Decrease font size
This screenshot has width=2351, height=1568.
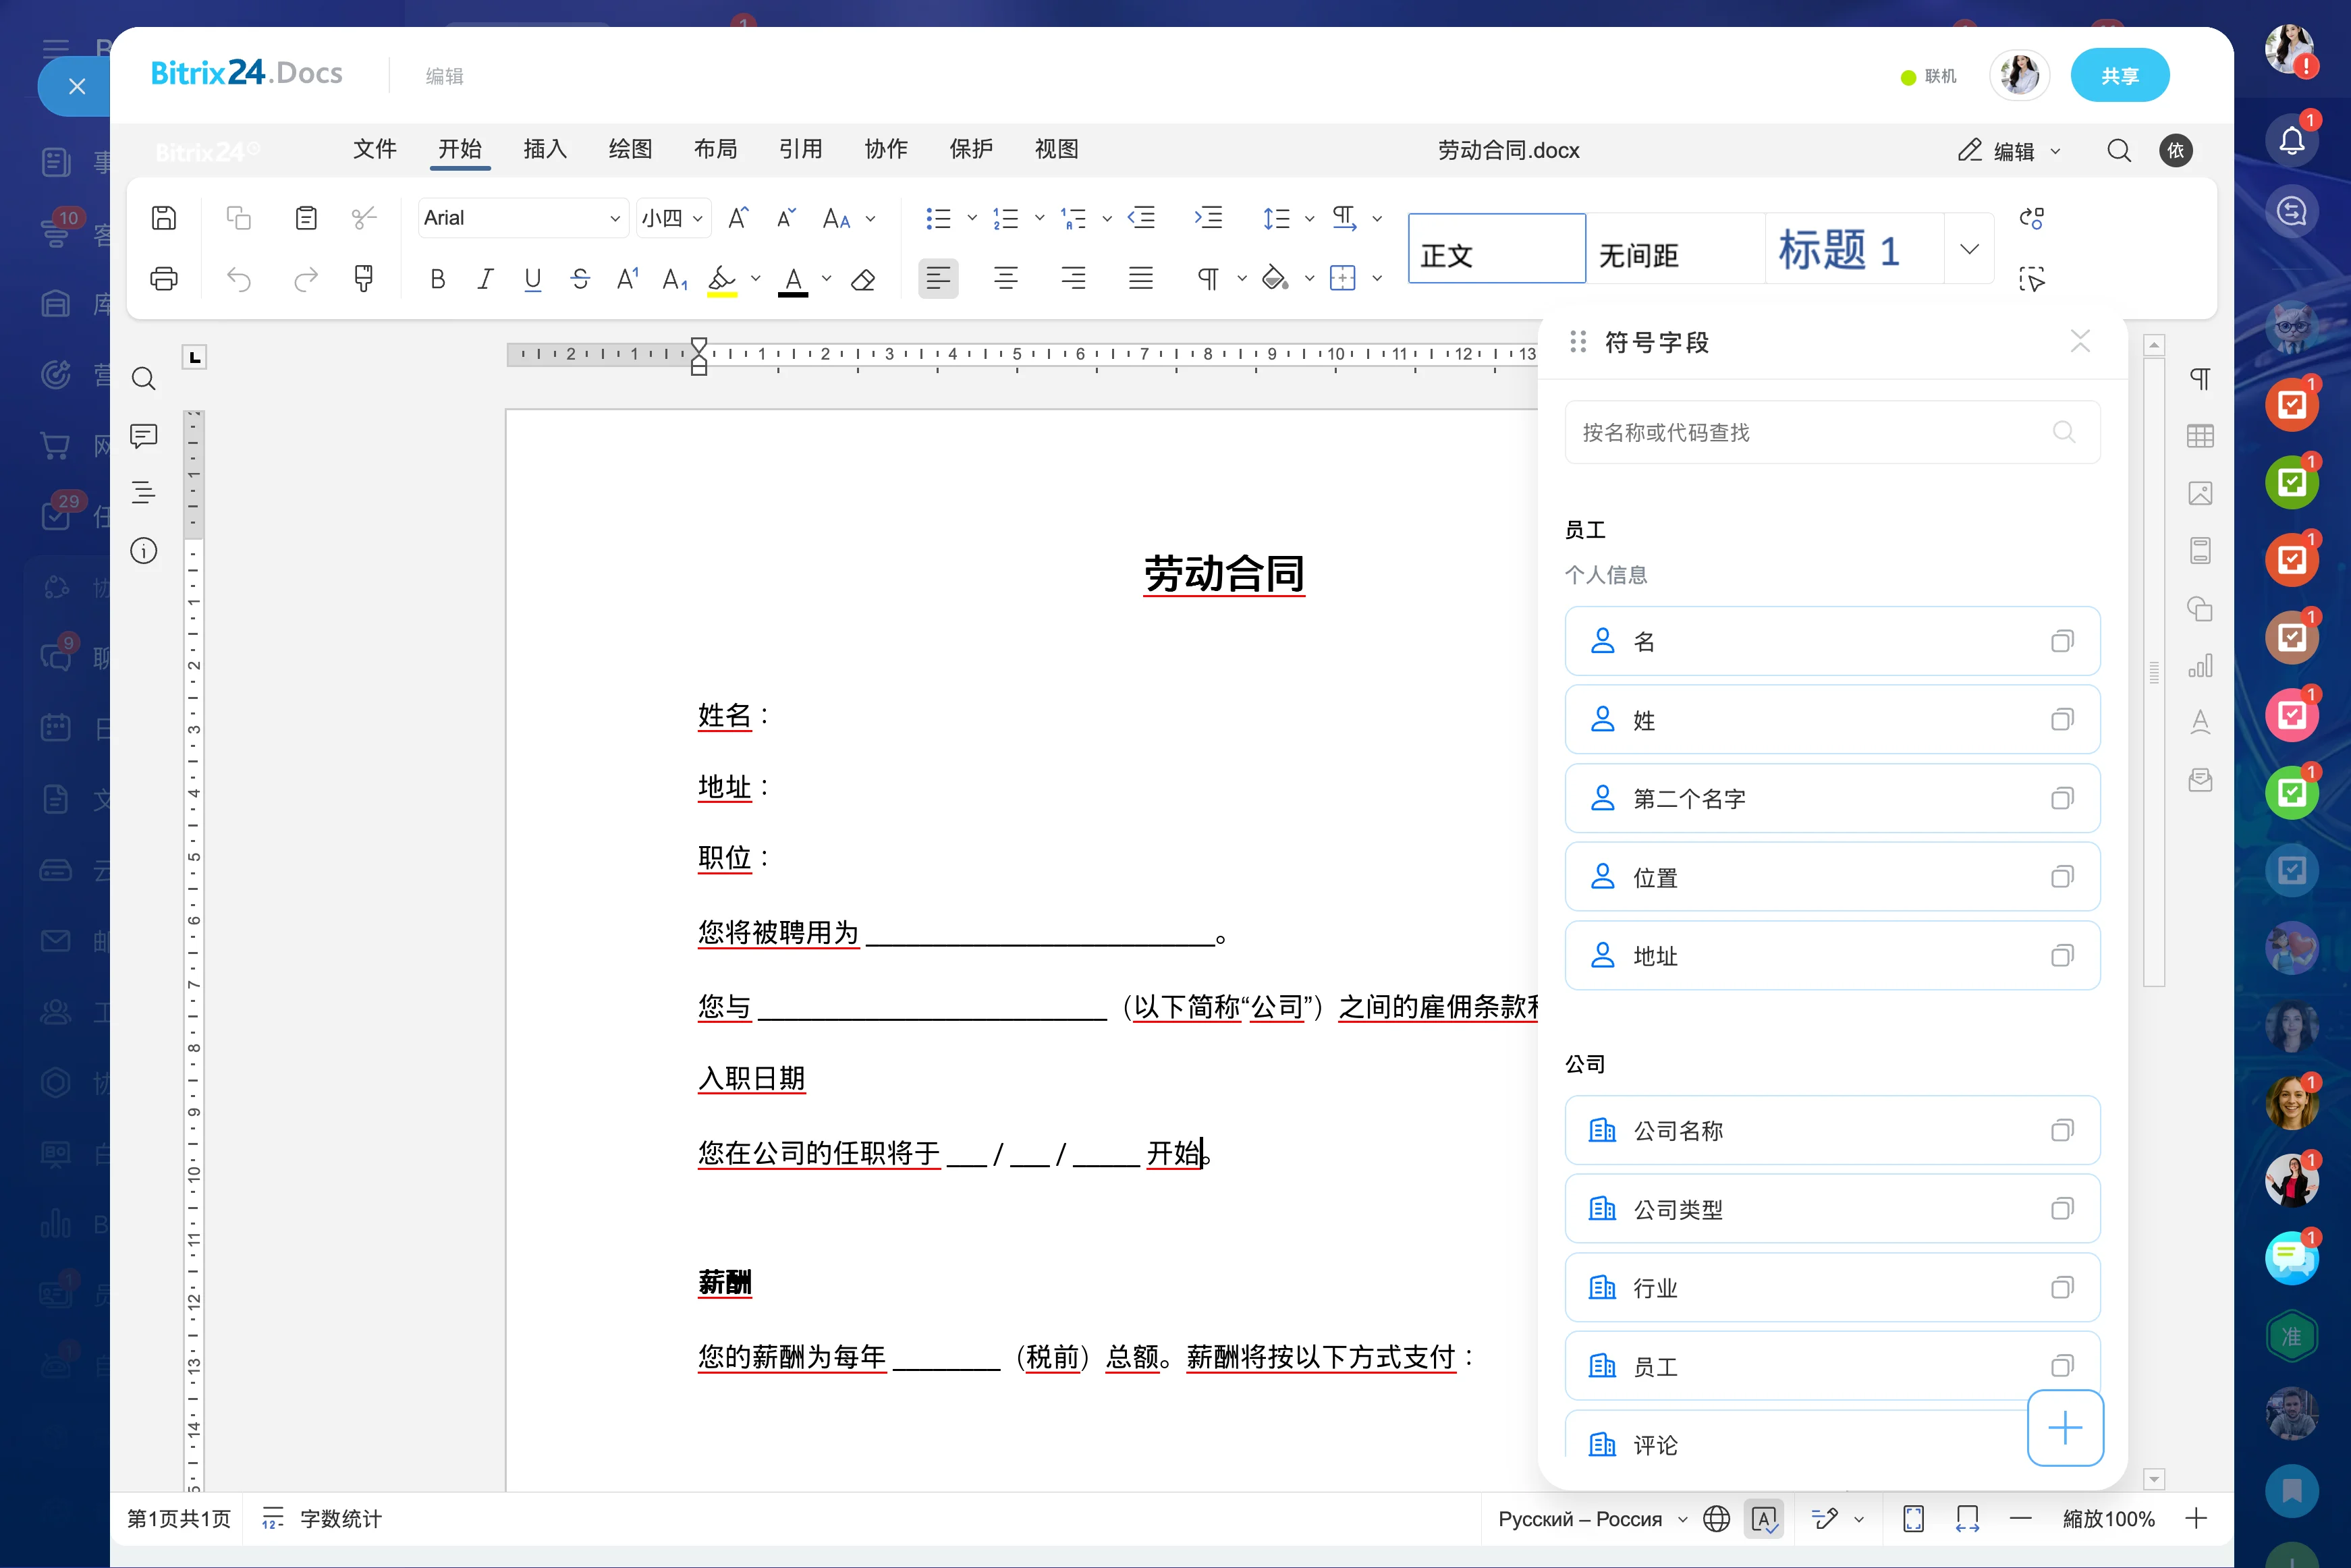coord(786,217)
